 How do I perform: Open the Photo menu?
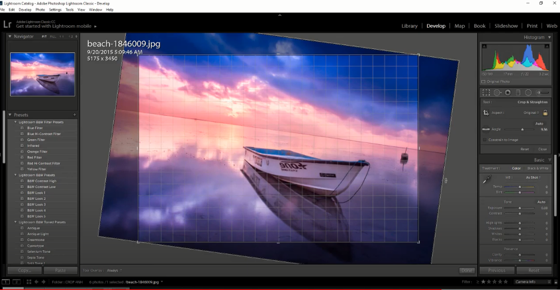click(39, 10)
